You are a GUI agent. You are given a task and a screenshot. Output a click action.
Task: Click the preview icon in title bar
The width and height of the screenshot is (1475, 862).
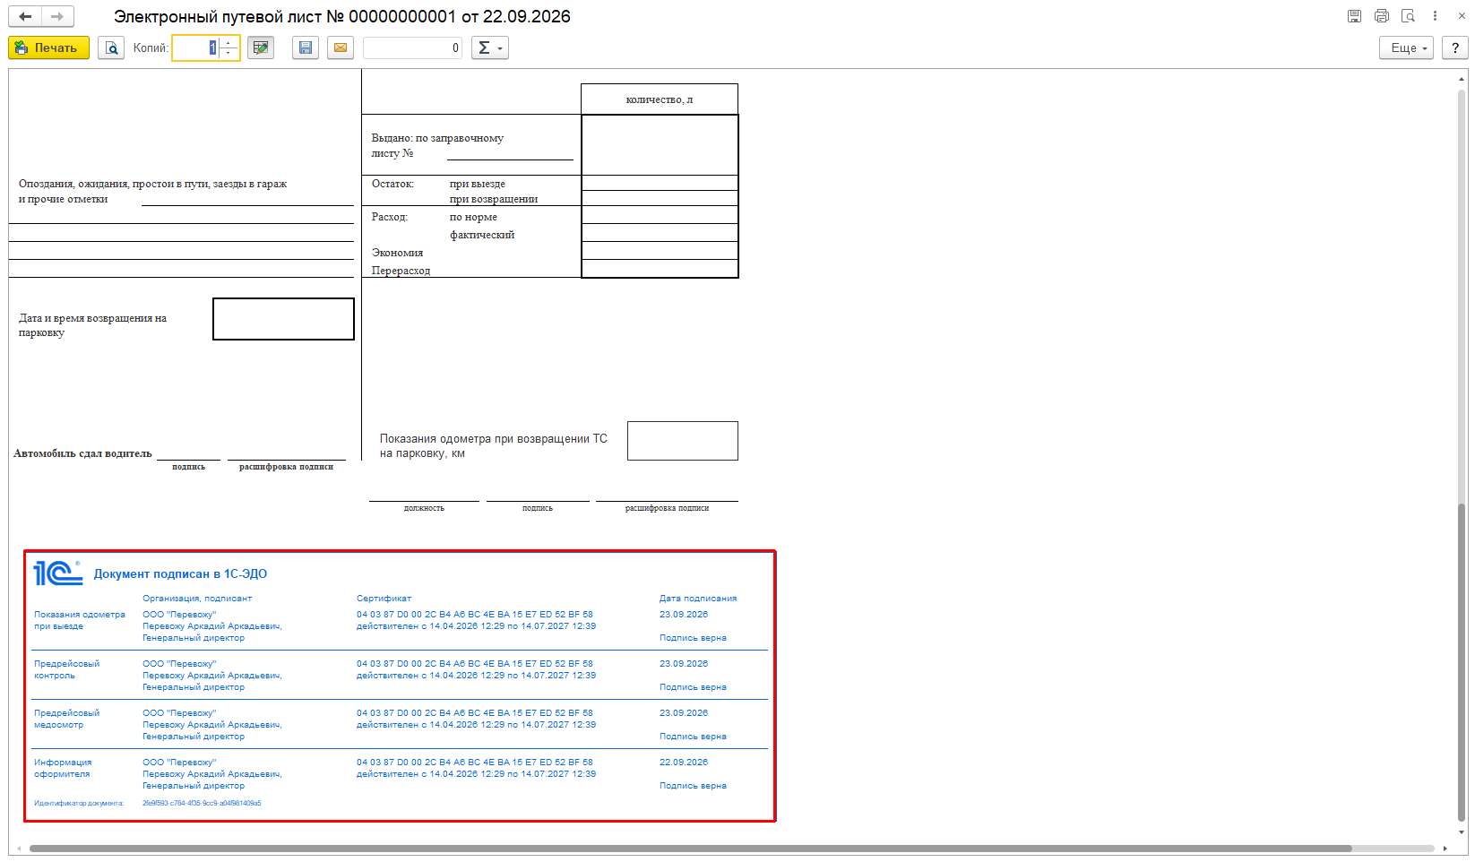click(x=1408, y=16)
